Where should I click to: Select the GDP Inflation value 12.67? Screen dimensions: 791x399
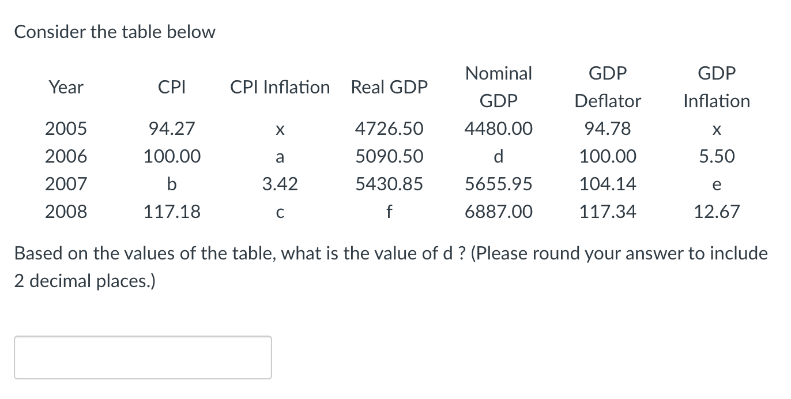point(716,212)
